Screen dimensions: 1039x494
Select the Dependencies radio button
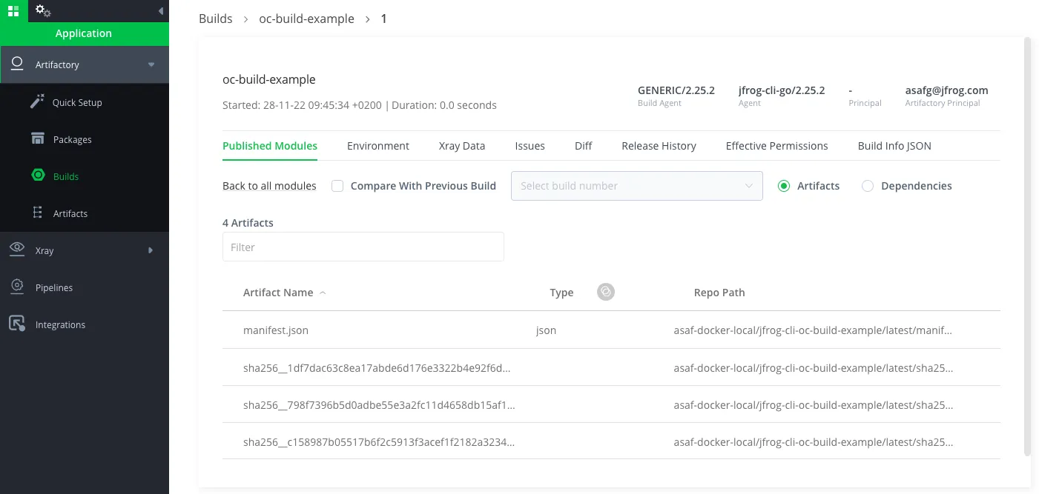click(x=868, y=186)
